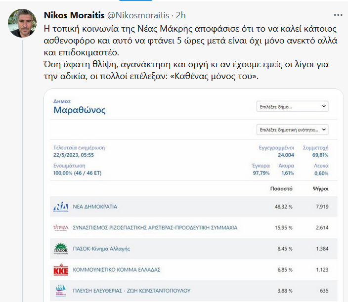Open Nikos Moraitis profile avatar
The height and width of the screenshot is (302, 348).
[x=22, y=23]
